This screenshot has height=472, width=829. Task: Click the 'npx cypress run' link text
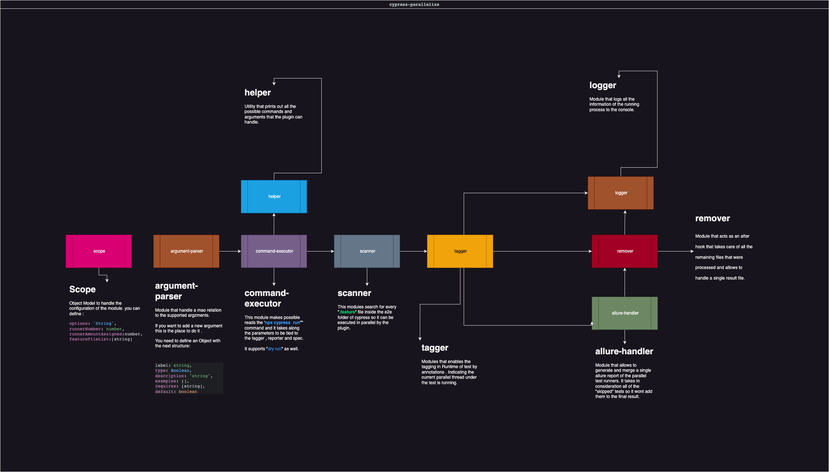(x=282, y=323)
